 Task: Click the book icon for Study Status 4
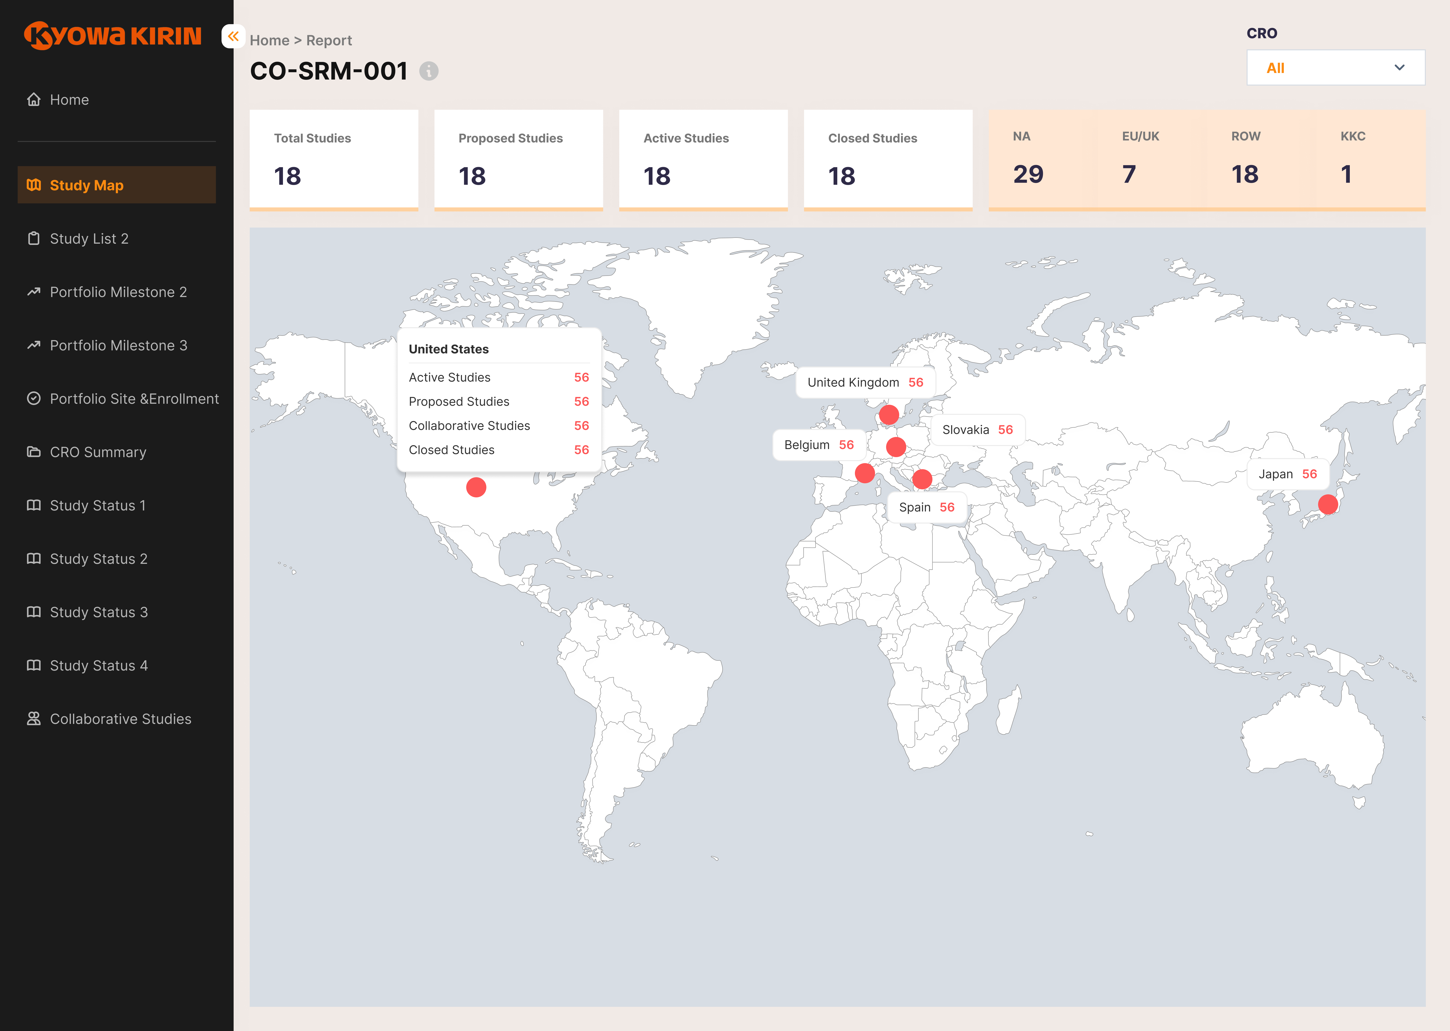(34, 665)
